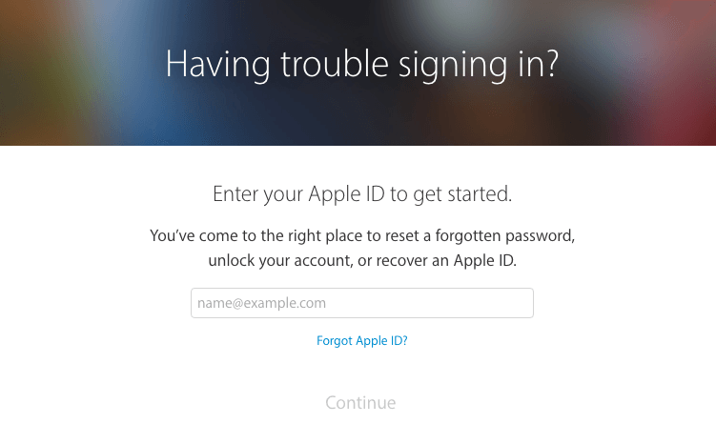
Task: Click 'Apple ID.' ending the description paragraph
Action: [x=485, y=260]
